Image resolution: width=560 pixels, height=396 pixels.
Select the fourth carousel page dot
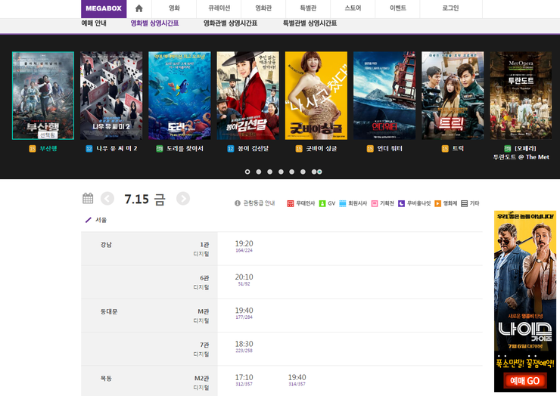(281, 172)
